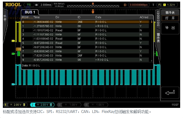183x118 pixels.
Task: Click the orange trigger position marker atop the grid
Action: (93, 11)
